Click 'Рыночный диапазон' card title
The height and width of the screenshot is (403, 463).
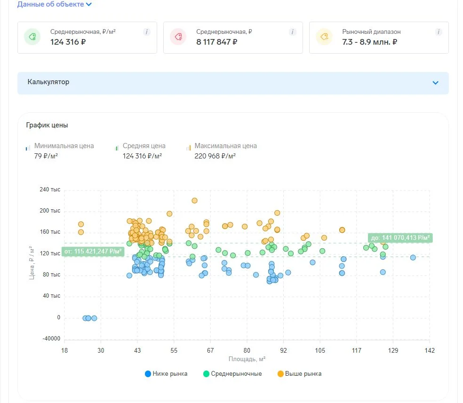[371, 32]
